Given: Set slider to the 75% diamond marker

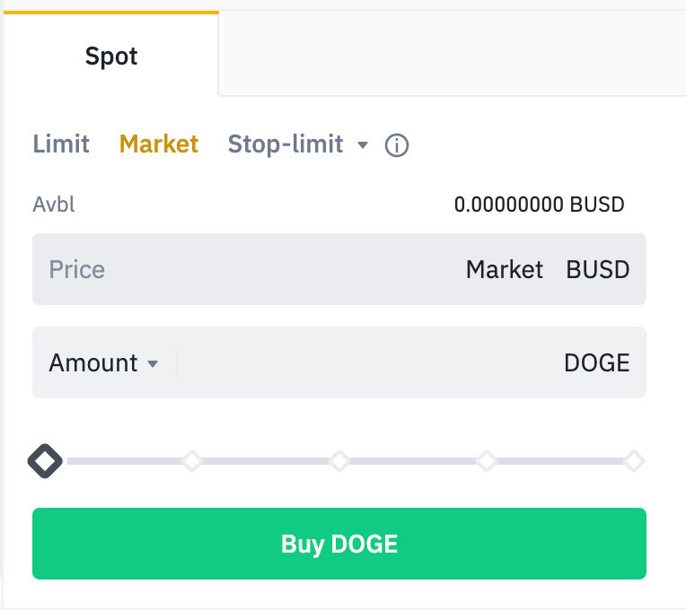Looking at the screenshot, I should pos(487,461).
